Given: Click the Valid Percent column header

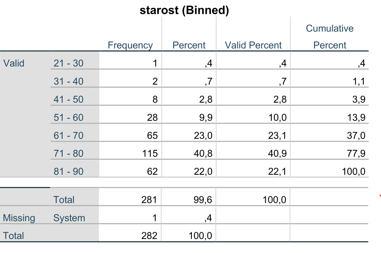Looking at the screenshot, I should click(253, 45).
